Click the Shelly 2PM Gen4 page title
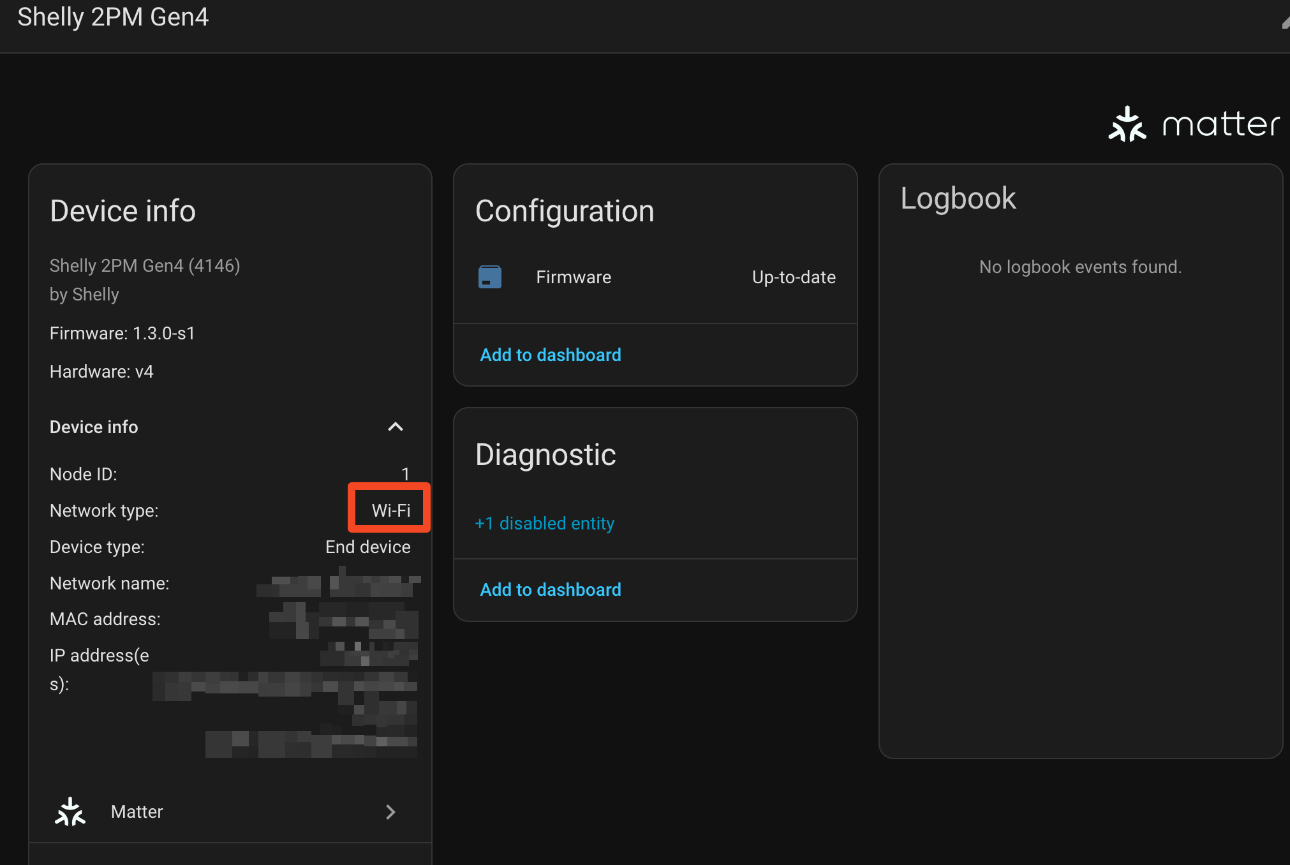The height and width of the screenshot is (865, 1290). click(x=113, y=17)
